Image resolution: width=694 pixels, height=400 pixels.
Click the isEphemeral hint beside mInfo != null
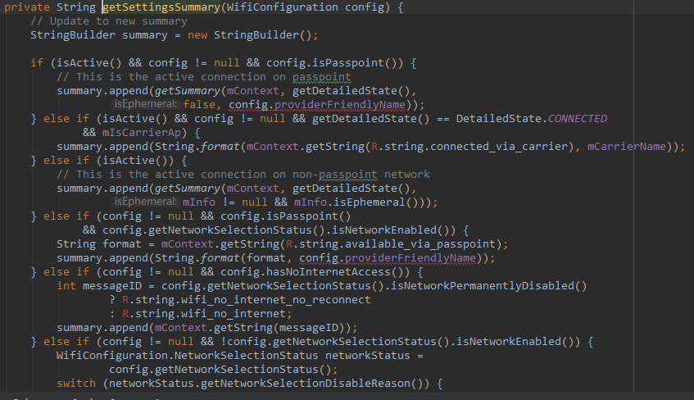tap(145, 202)
